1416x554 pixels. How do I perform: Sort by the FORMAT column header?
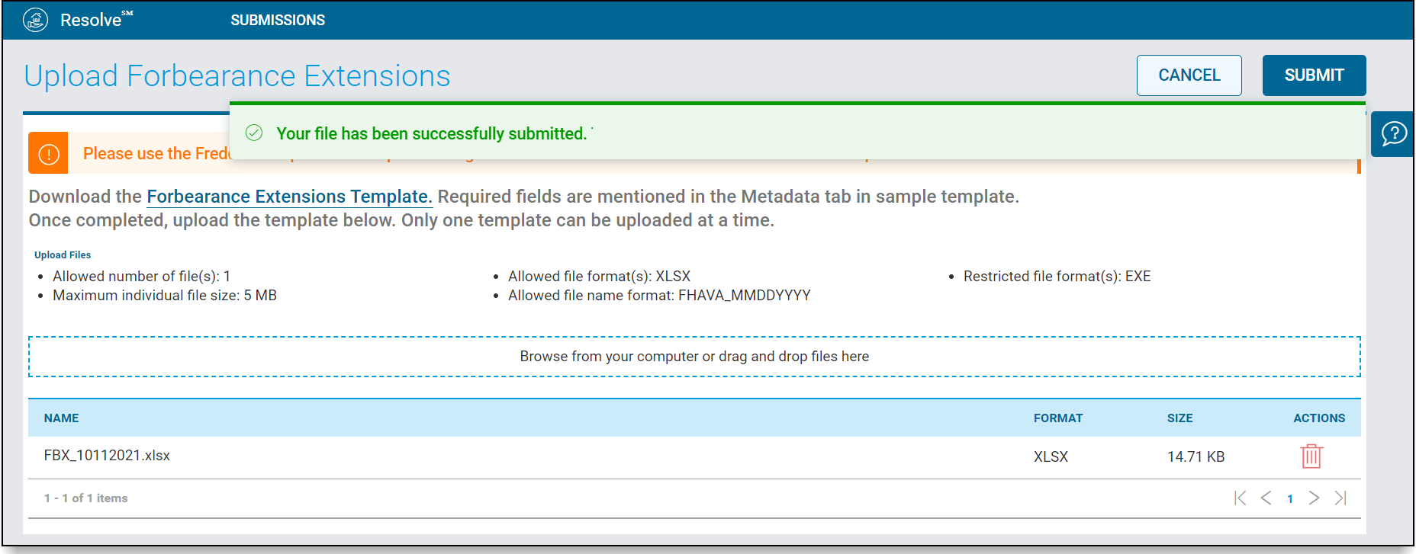pyautogui.click(x=1058, y=418)
